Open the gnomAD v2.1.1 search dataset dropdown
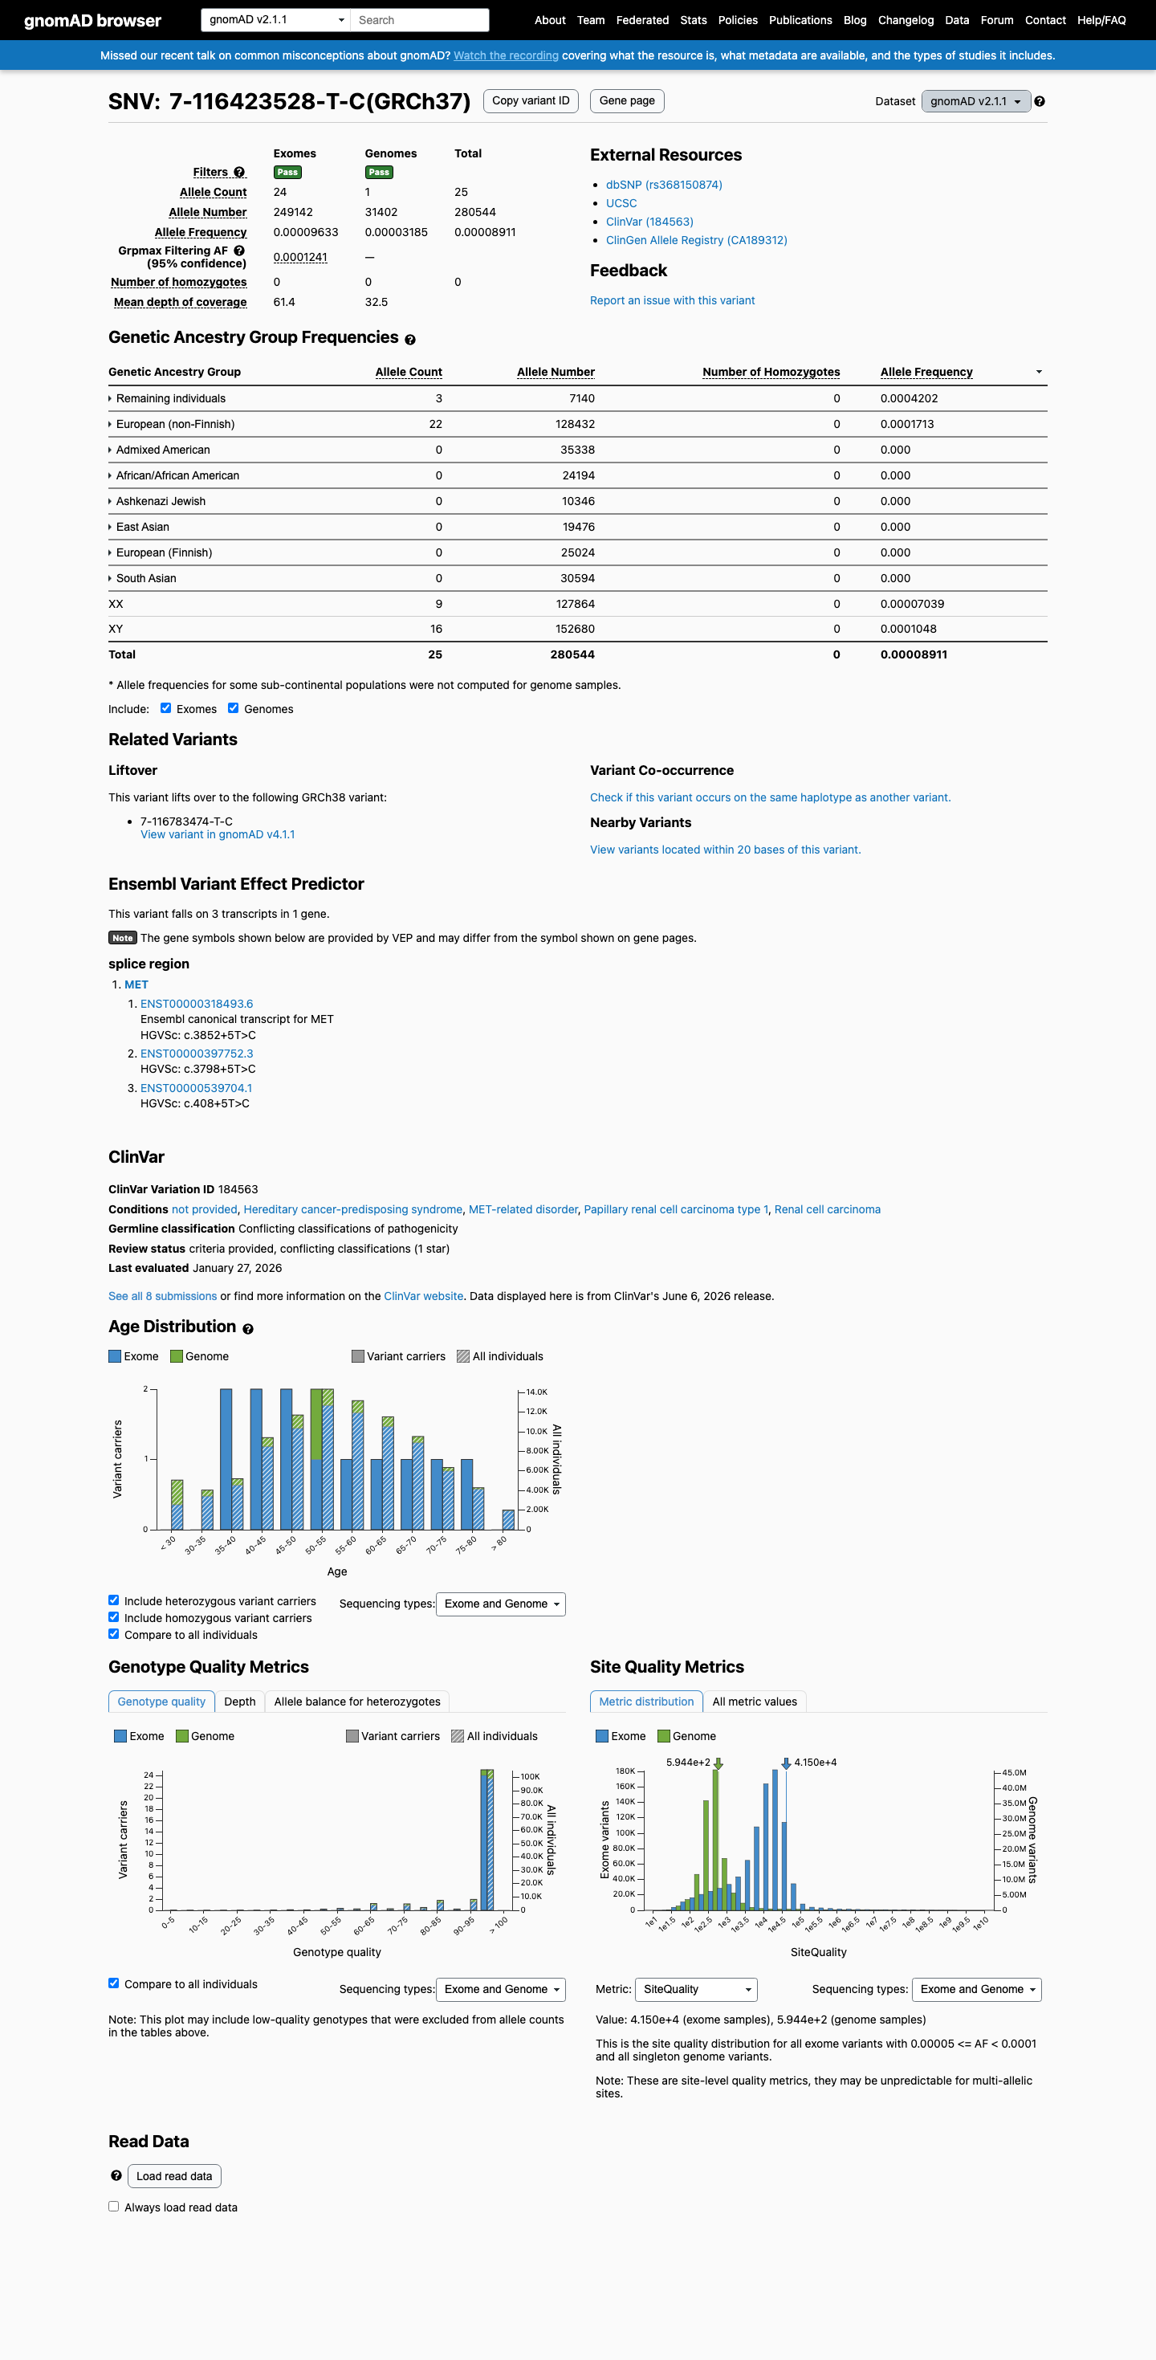1156x2360 pixels. (x=275, y=20)
